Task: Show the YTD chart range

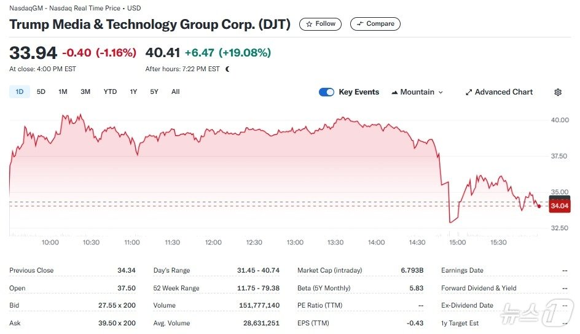Action: point(110,92)
